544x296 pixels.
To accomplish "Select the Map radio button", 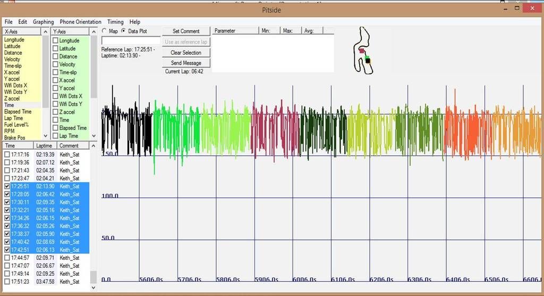I will (x=105, y=31).
